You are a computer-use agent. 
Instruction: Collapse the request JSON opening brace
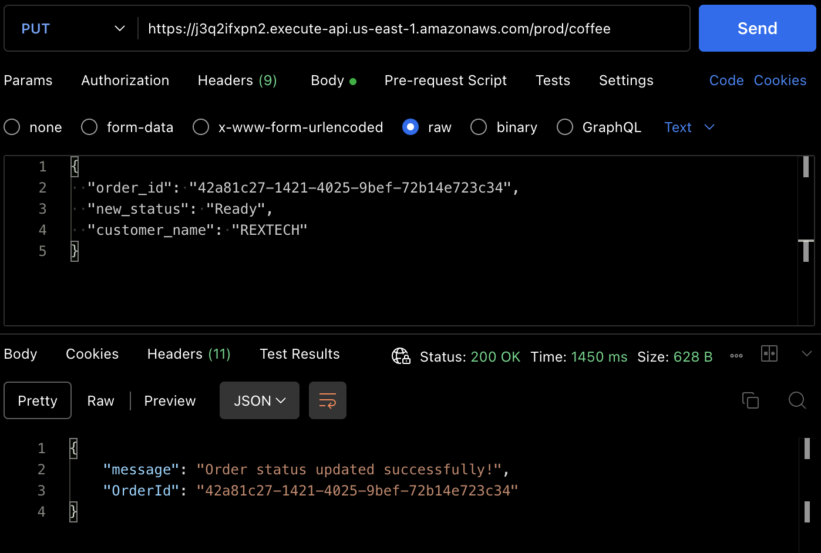coord(74,167)
